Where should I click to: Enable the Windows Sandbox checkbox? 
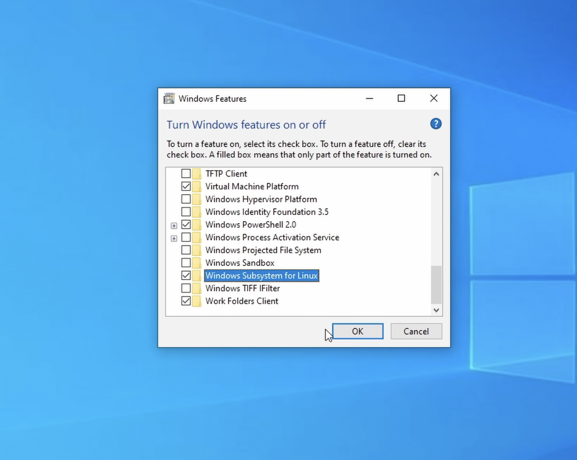(x=186, y=263)
